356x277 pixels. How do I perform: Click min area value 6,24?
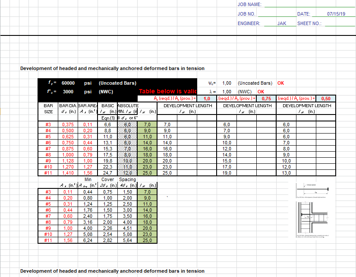pos(88,240)
